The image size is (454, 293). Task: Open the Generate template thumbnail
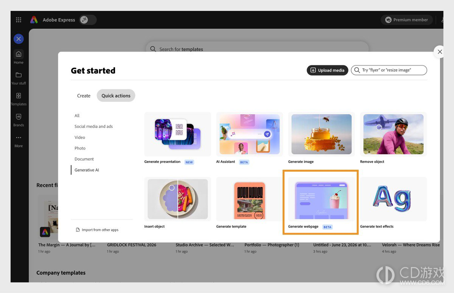point(250,199)
